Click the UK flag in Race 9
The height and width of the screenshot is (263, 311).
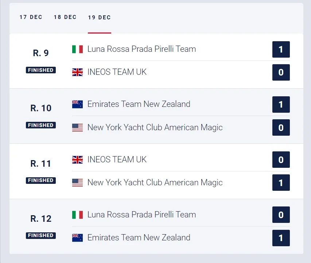click(77, 72)
